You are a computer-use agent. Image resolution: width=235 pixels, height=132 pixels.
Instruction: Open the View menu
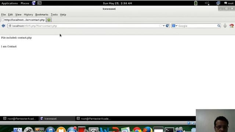[18, 15]
